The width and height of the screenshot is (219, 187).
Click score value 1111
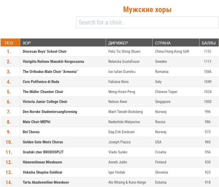tap(208, 62)
